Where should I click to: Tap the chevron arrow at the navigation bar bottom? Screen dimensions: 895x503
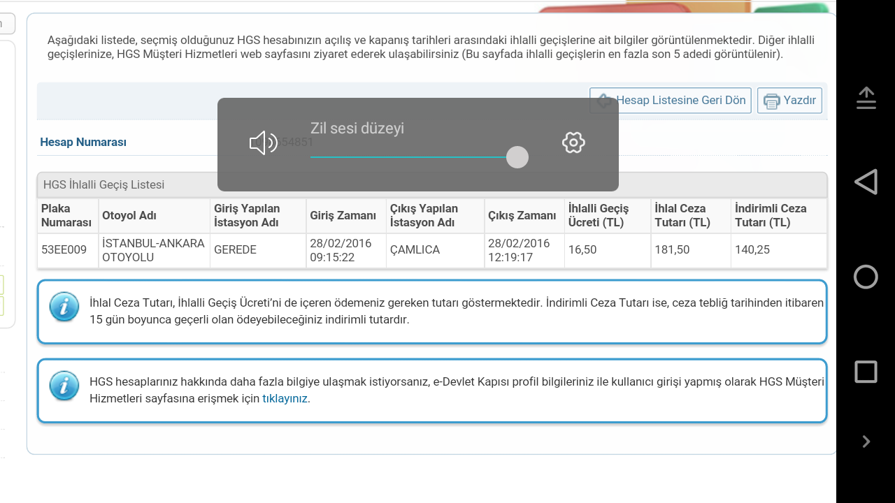click(866, 442)
